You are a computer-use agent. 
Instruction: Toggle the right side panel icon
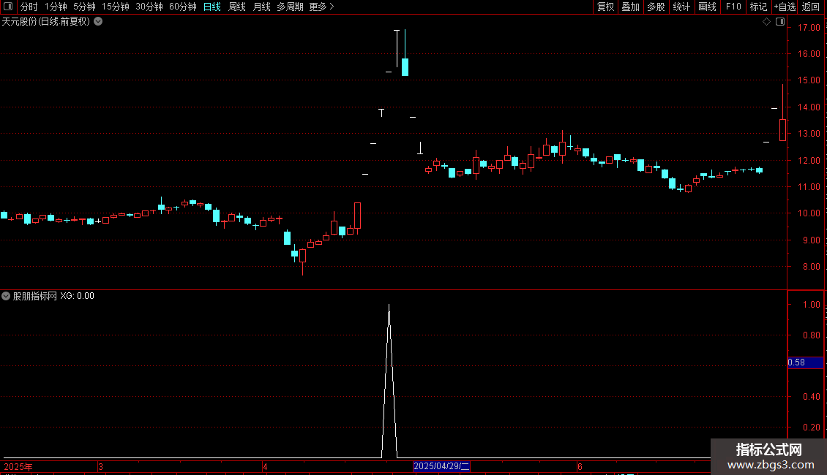780,22
